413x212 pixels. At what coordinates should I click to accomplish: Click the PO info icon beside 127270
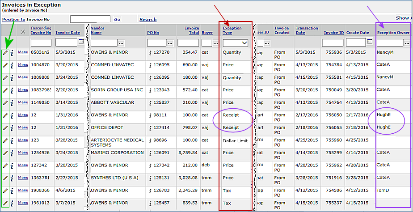[x=151, y=53]
